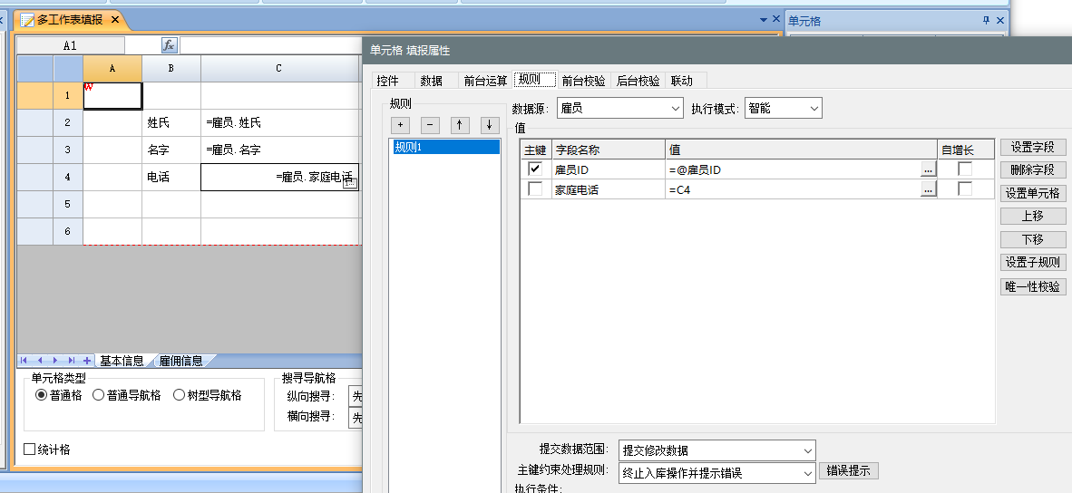
Task: Uncheck primary key for 雇员ID
Action: click(535, 169)
